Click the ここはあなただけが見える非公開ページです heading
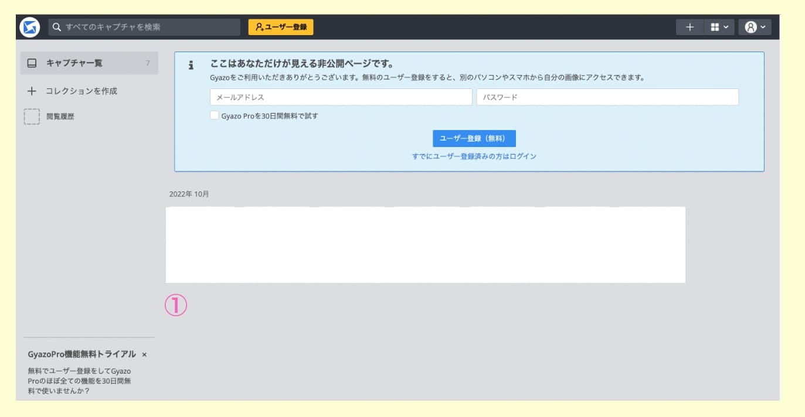Viewport: 805px width, 417px height. click(x=301, y=64)
